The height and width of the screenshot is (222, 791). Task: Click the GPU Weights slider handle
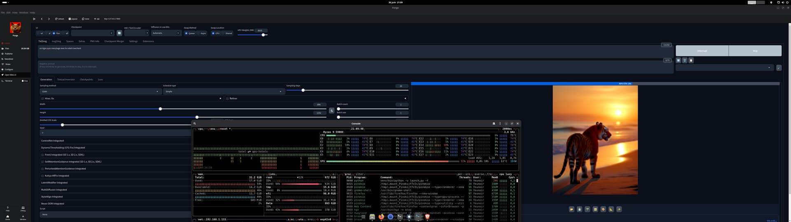tap(263, 35)
